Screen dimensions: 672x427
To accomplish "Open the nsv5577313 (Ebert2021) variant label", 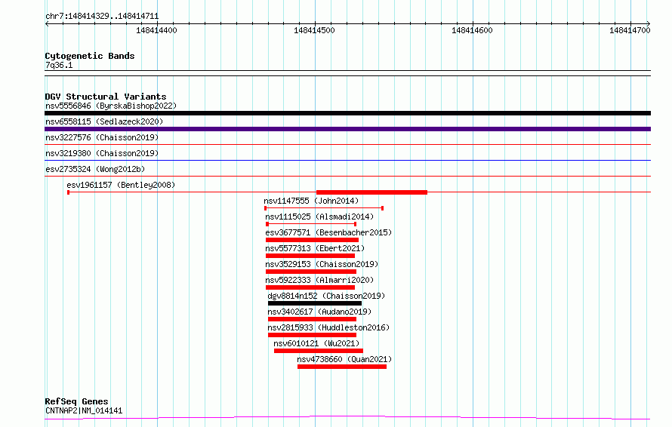I will click(x=315, y=248).
